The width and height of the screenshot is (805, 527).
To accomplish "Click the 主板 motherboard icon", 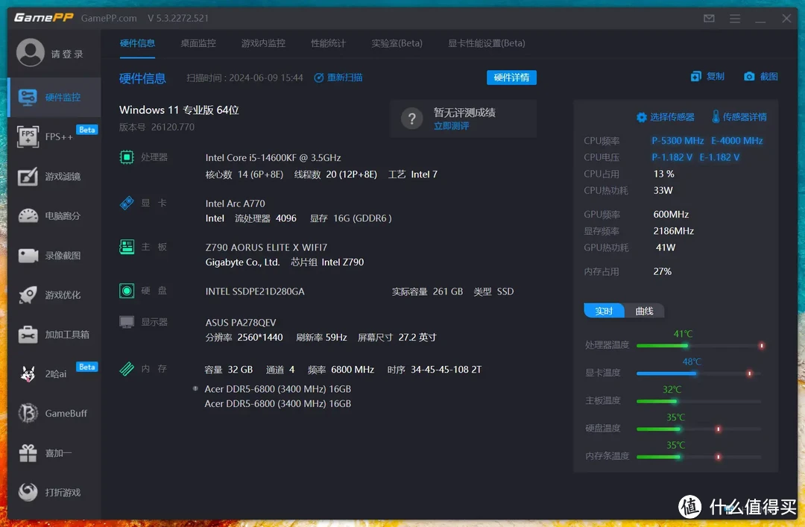I will click(126, 247).
